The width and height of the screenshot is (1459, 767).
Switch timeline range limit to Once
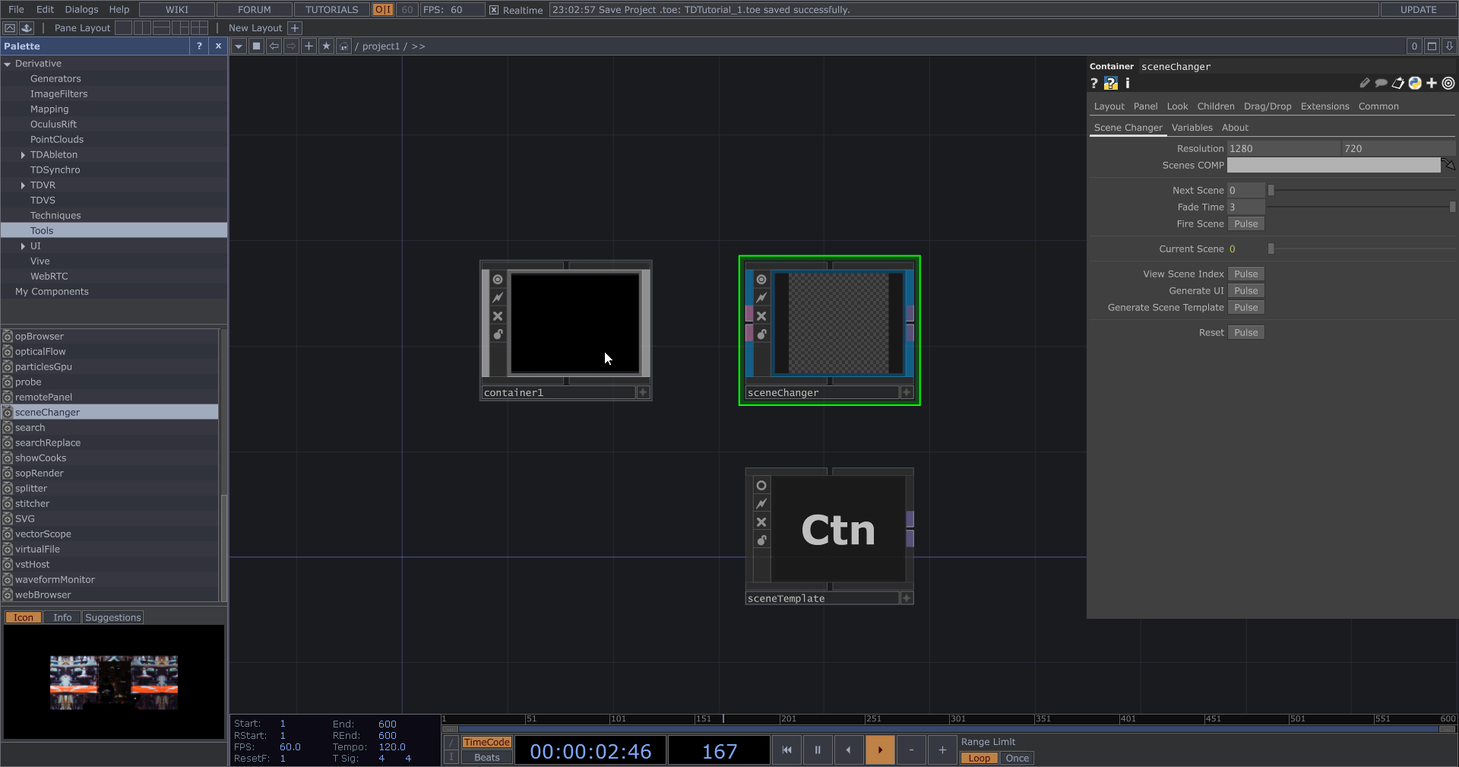[x=1017, y=758]
